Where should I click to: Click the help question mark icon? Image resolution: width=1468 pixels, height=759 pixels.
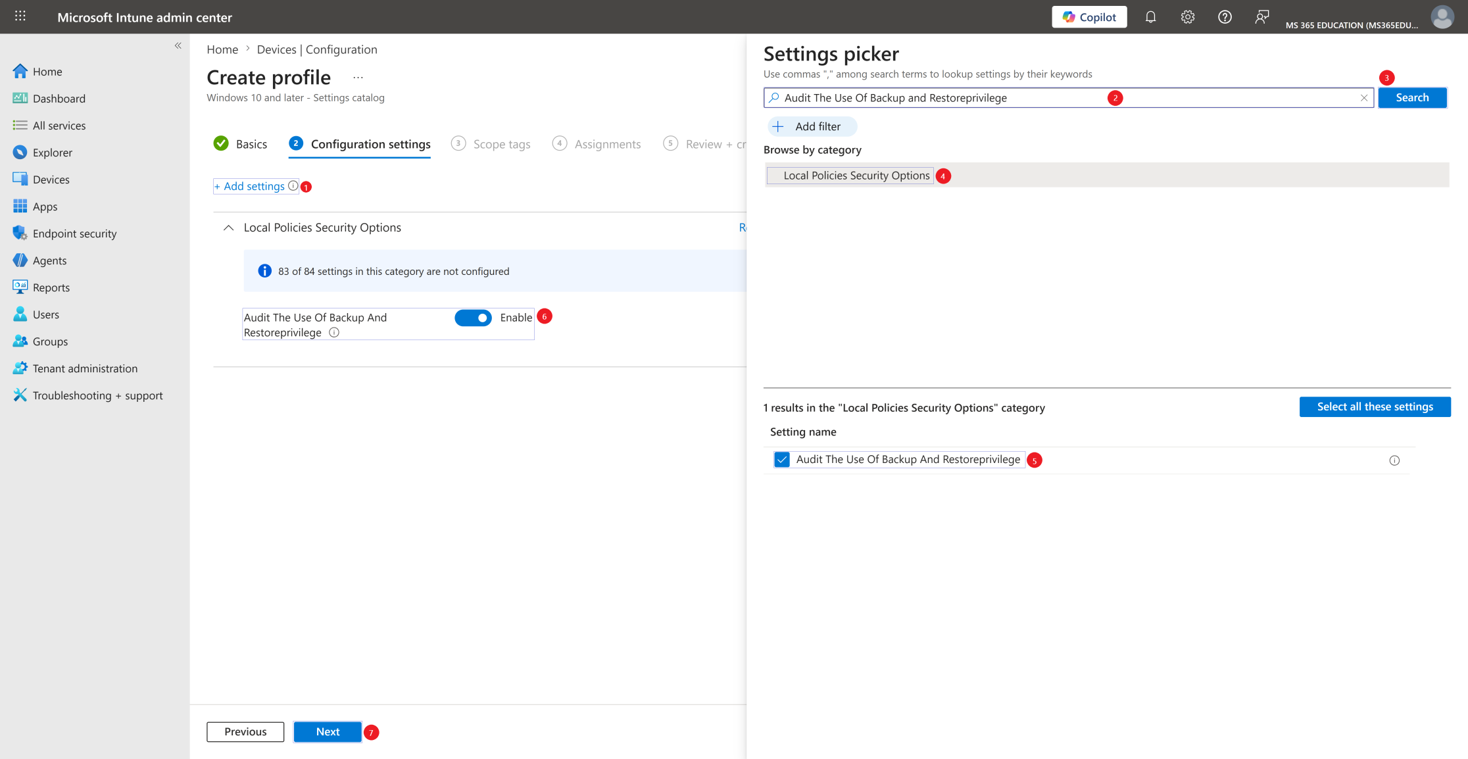click(1225, 17)
